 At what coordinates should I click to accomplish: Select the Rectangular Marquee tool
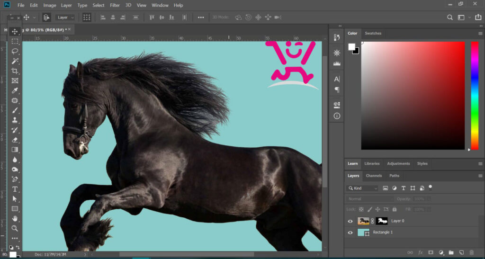pos(15,41)
